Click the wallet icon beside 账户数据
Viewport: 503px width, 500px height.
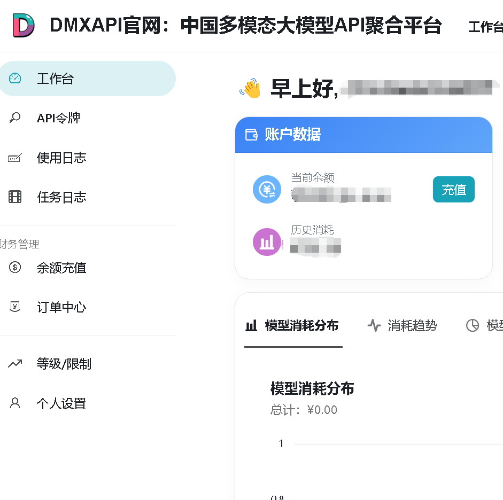pyautogui.click(x=251, y=135)
